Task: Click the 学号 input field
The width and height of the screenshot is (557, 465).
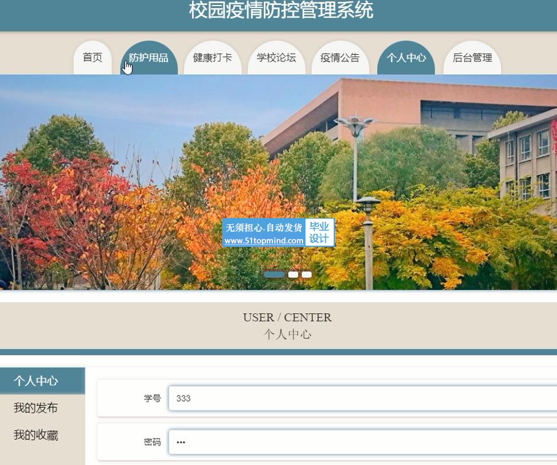Action: [363, 398]
